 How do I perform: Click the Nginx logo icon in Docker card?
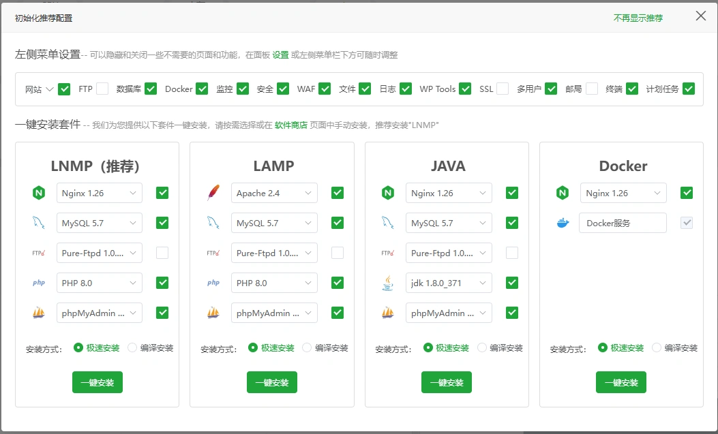pos(563,193)
